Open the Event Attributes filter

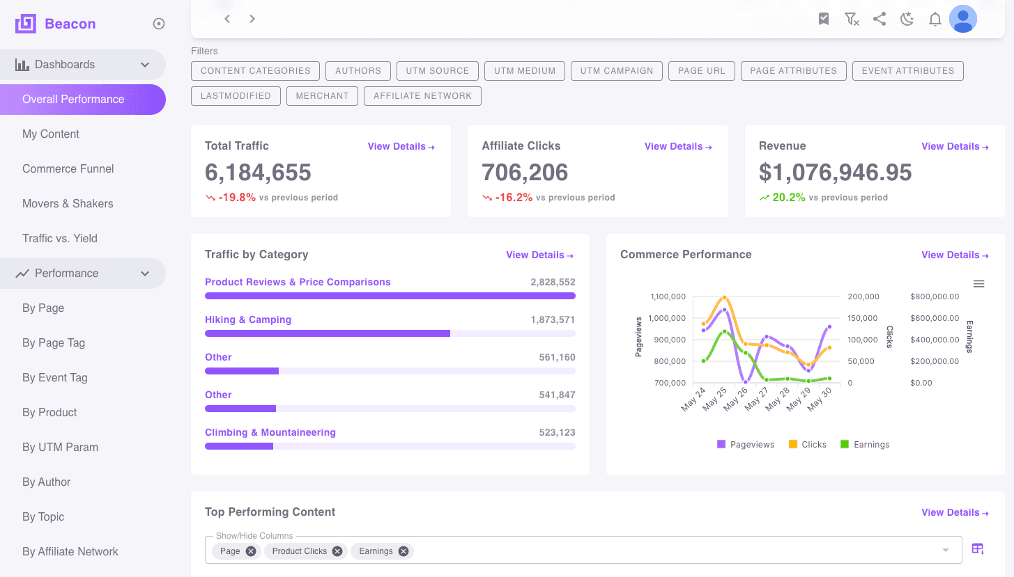[908, 71]
